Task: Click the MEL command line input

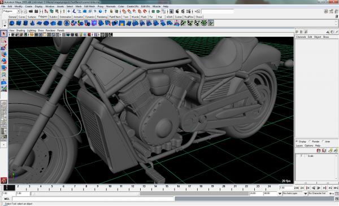Action: click(x=93, y=199)
